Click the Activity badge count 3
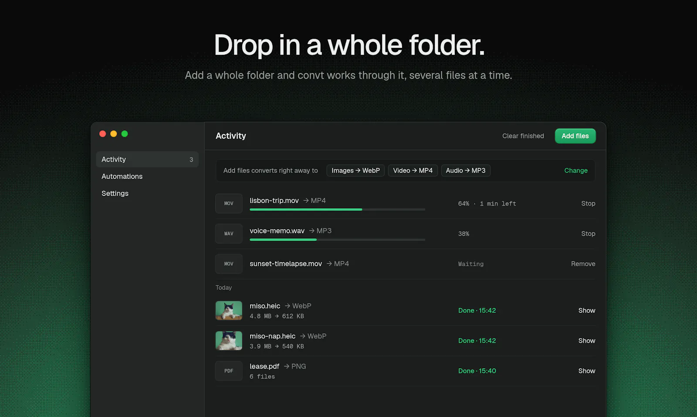This screenshot has height=417, width=697. point(191,159)
